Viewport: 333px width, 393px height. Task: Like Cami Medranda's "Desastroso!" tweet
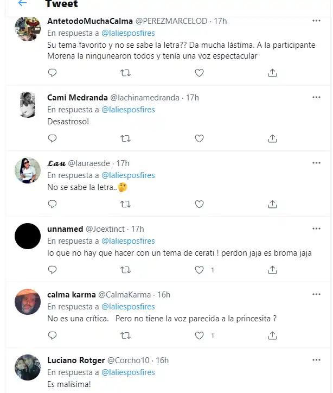[x=199, y=138]
